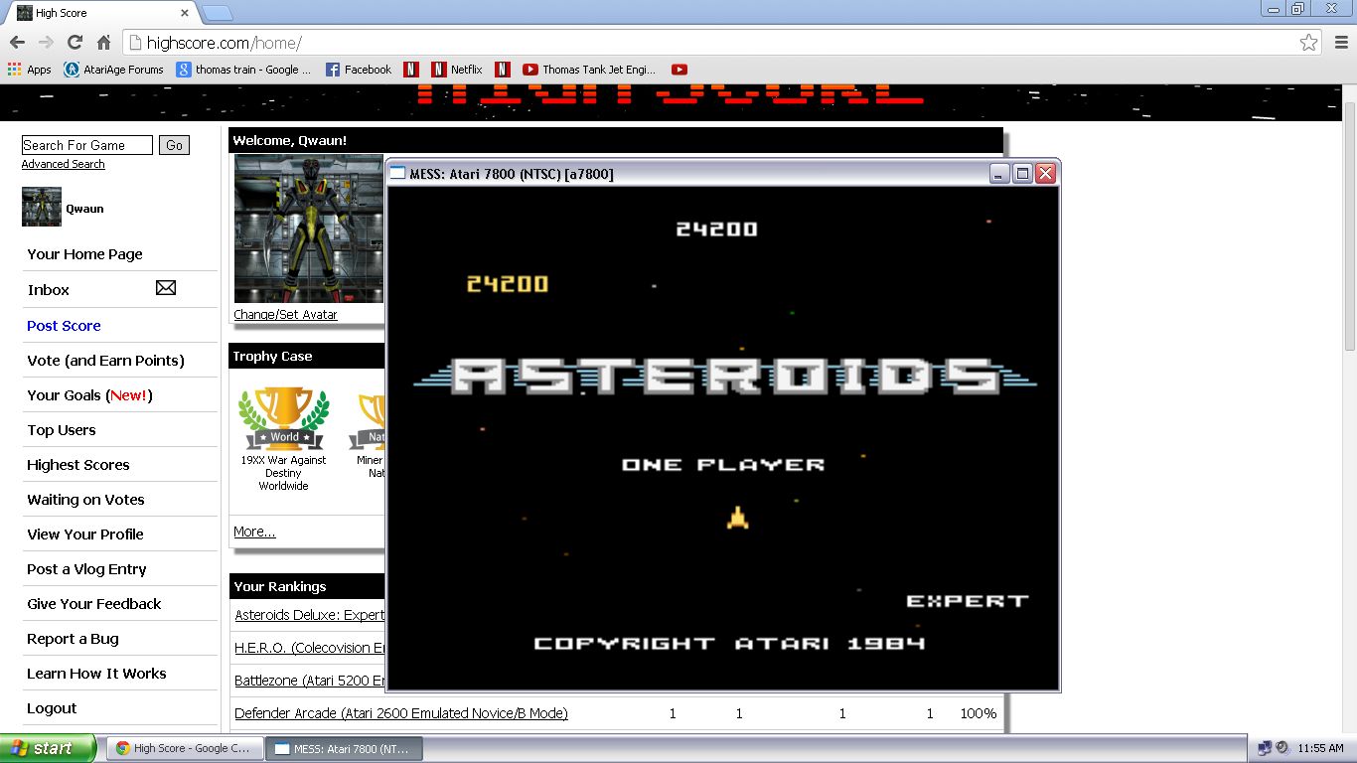Go to Top Users

[62, 430]
